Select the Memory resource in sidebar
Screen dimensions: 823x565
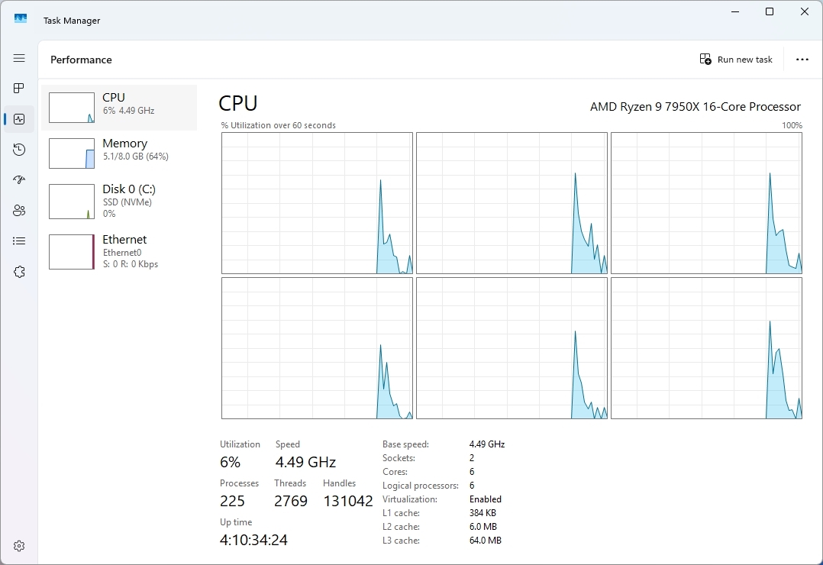point(119,153)
